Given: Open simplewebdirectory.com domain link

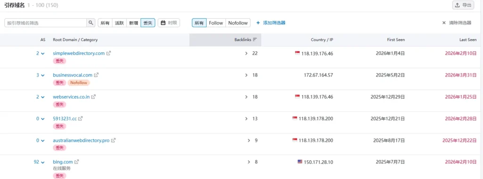Looking at the screenshot, I should pos(79,53).
